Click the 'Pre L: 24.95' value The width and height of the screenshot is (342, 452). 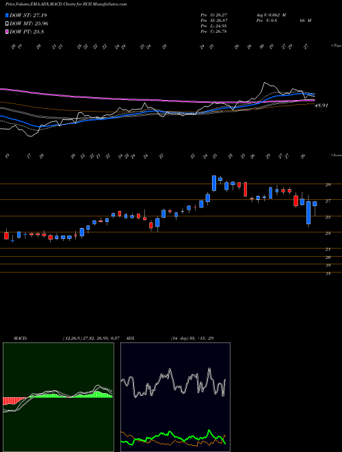[x=213, y=26]
